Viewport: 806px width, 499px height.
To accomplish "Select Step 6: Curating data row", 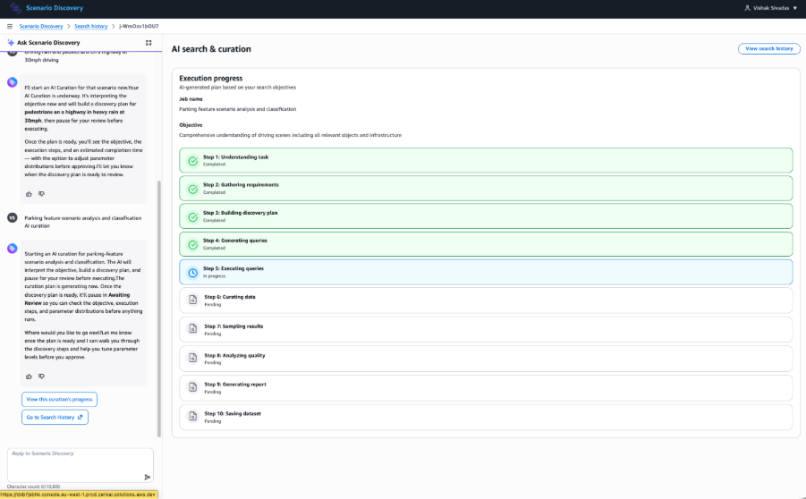I will (486, 300).
